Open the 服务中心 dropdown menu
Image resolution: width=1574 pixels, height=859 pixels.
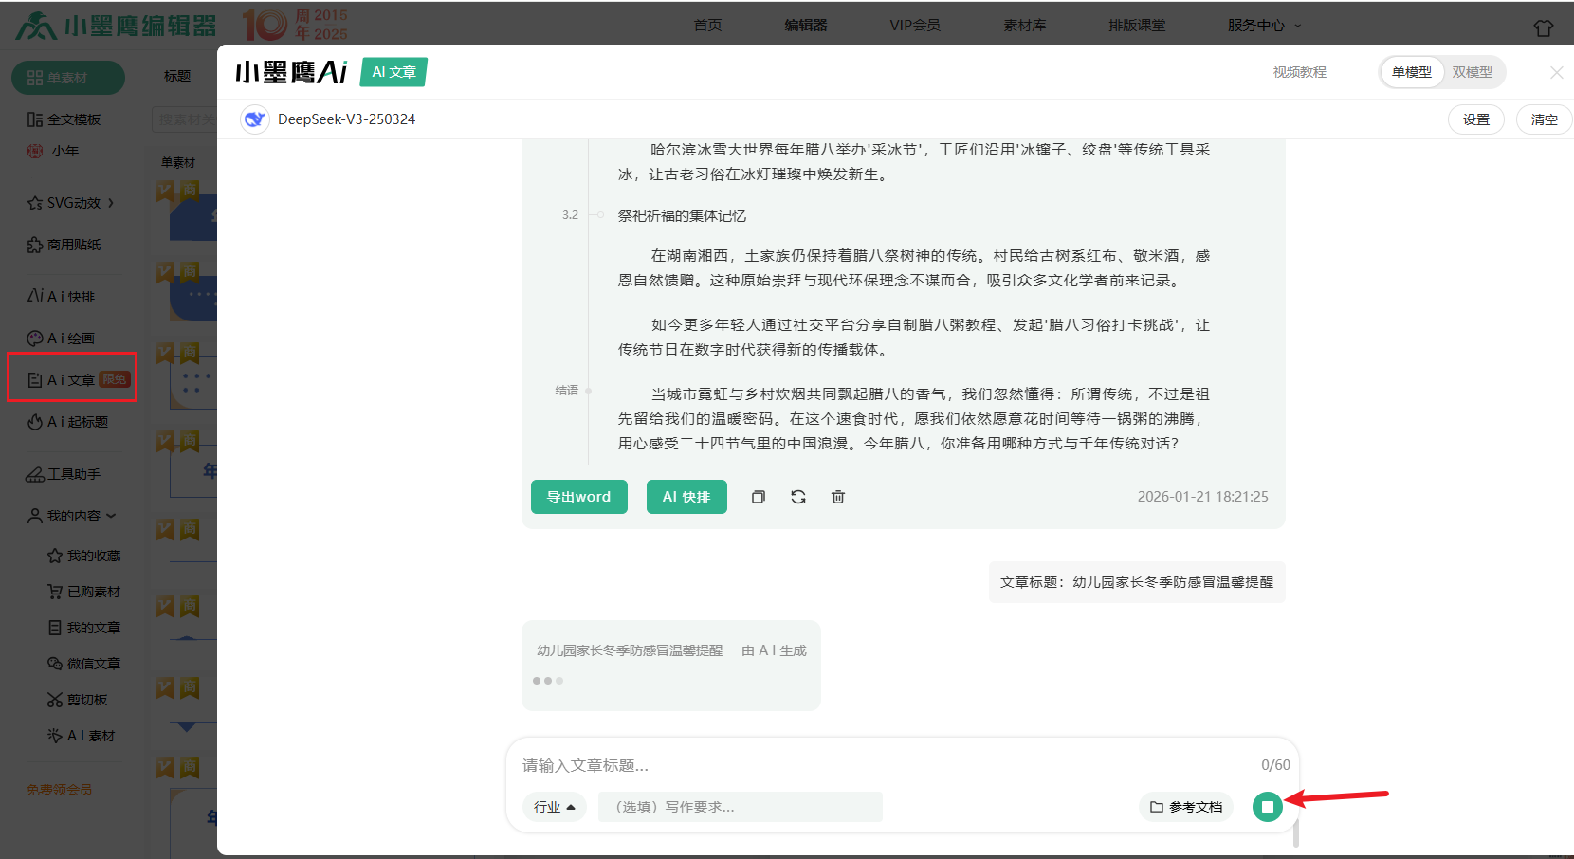[1264, 26]
